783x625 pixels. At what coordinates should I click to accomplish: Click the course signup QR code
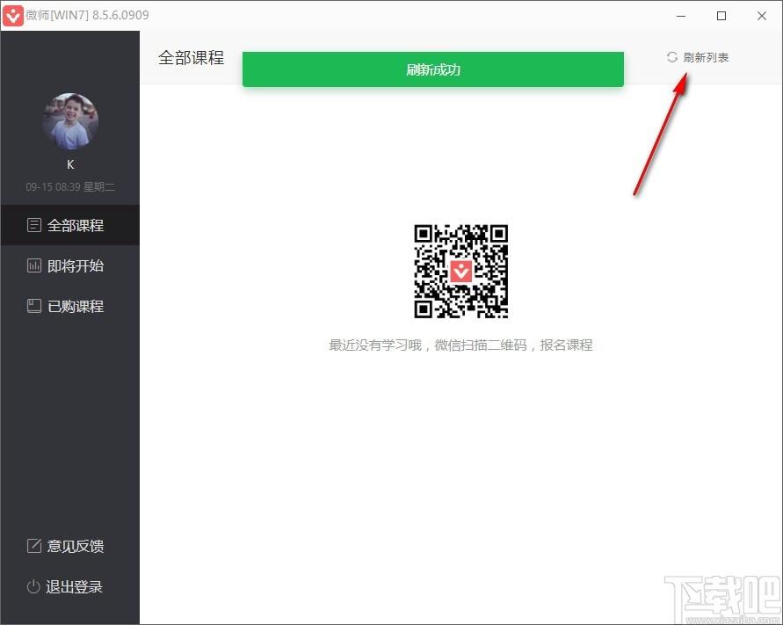pos(460,272)
